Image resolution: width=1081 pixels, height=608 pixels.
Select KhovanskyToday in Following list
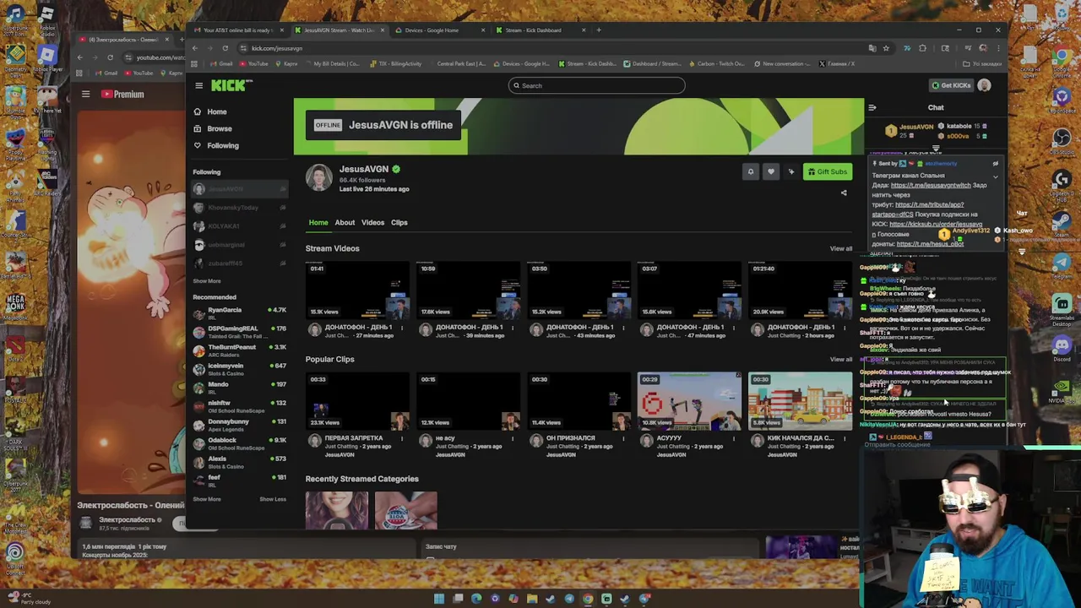(239, 208)
